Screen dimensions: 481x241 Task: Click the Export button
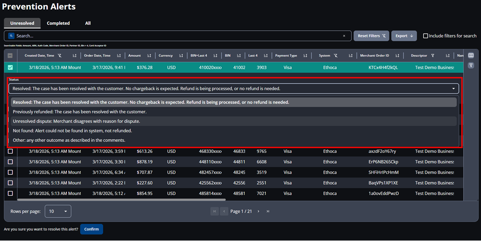(404, 36)
